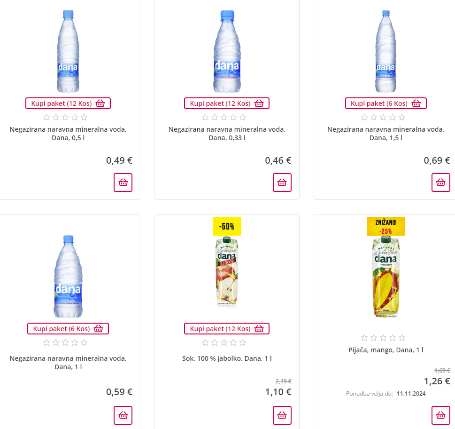Open Sok, 100 % jabolko, Dana link

click(227, 358)
